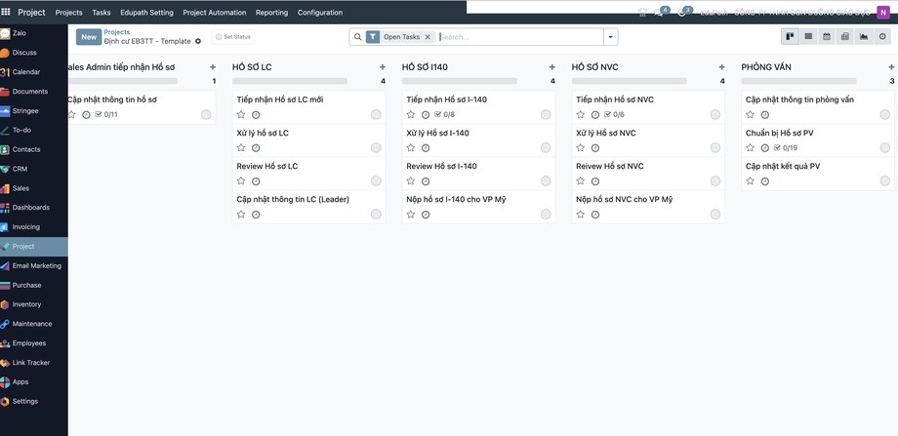The width and height of the screenshot is (898, 436).
Task: Open Documents from the sidebar
Action: pos(34,92)
